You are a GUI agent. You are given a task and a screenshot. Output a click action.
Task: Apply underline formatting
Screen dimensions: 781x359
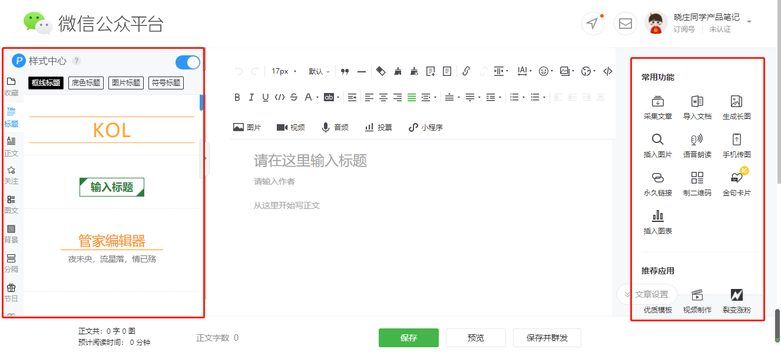click(266, 97)
